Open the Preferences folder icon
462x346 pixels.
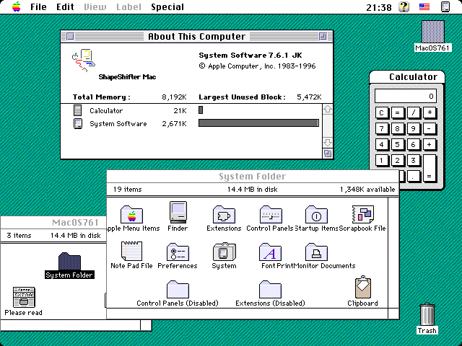click(x=177, y=252)
